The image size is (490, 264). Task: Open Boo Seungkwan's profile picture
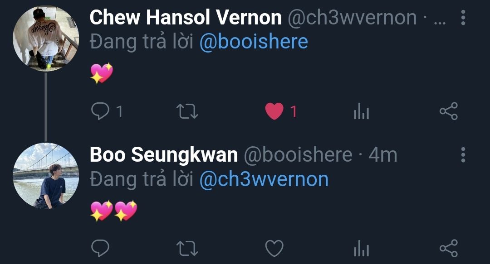point(46,176)
